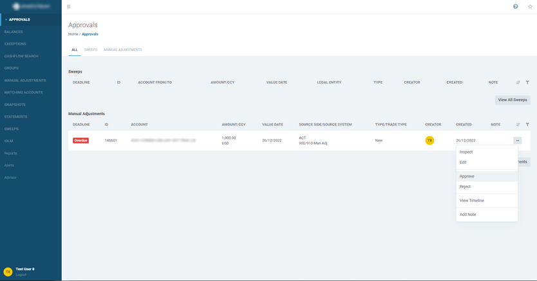537x281 pixels.
Task: Click the Sweeps table filter icon
Action: (x=527, y=82)
